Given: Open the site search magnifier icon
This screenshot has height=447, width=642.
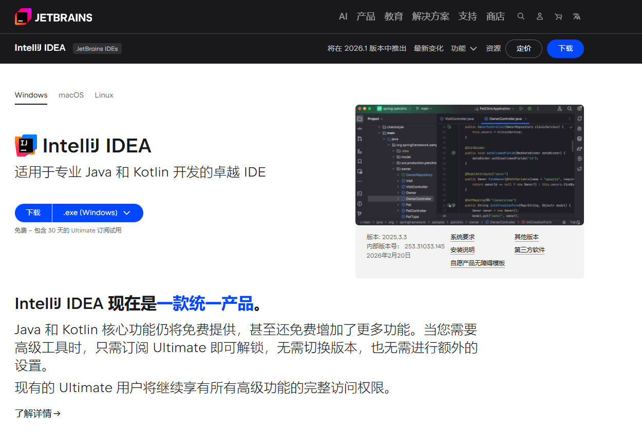Looking at the screenshot, I should click(521, 16).
